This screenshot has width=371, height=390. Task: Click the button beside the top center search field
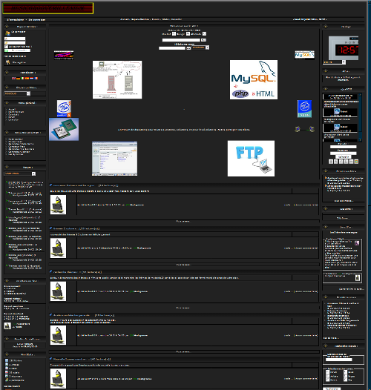[203, 40]
